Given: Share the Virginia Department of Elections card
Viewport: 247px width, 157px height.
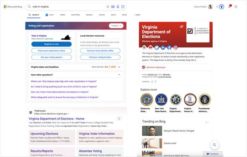Looking at the screenshot, I should coord(181,26).
